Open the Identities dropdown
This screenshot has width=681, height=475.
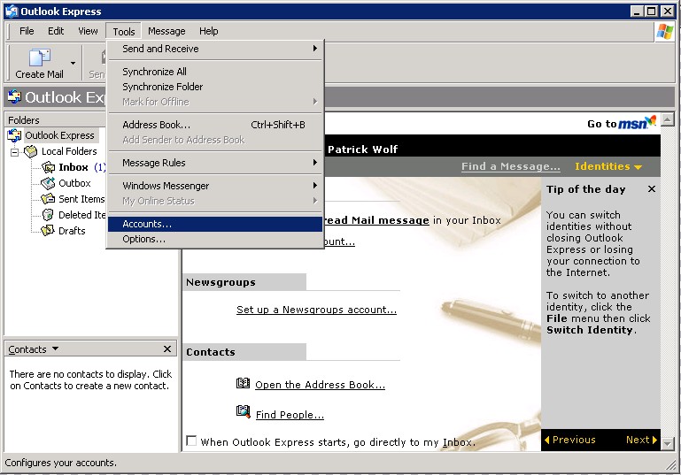coord(608,166)
